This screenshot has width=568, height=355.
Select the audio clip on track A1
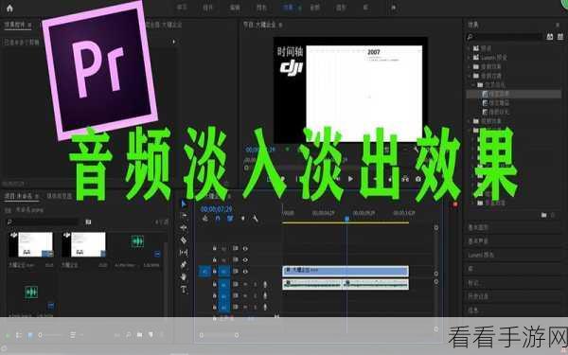(346, 284)
